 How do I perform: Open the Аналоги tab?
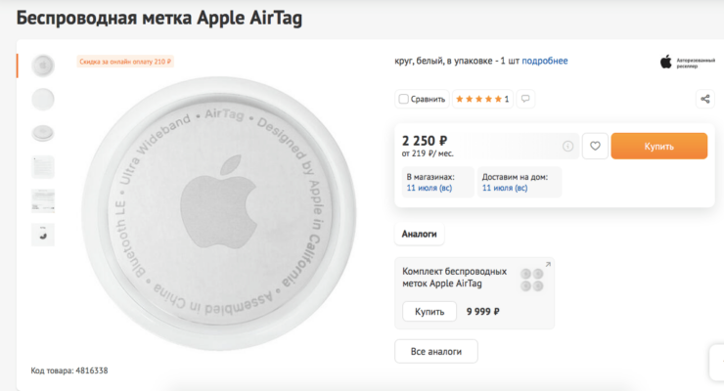[420, 234]
